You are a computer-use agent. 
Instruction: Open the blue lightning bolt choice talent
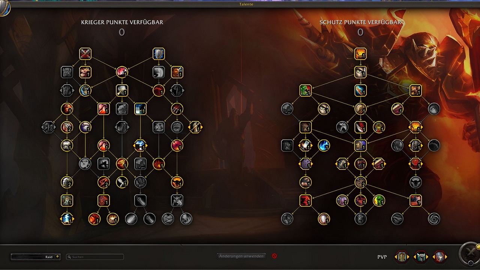(x=67, y=219)
